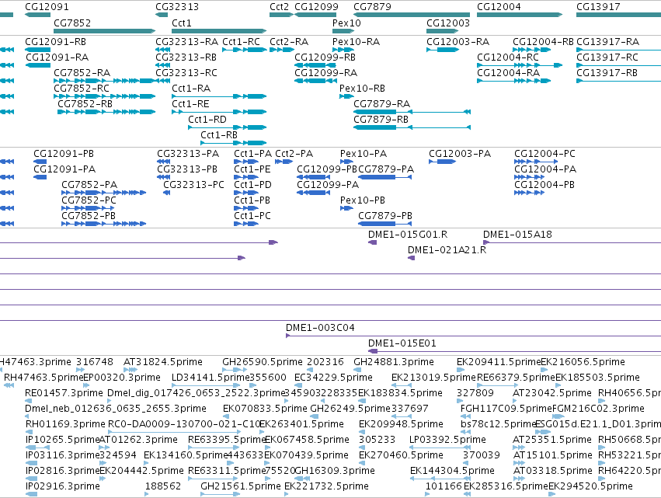Click protein Cct1-PC
This screenshot has width=661, height=498.
pos(246,224)
